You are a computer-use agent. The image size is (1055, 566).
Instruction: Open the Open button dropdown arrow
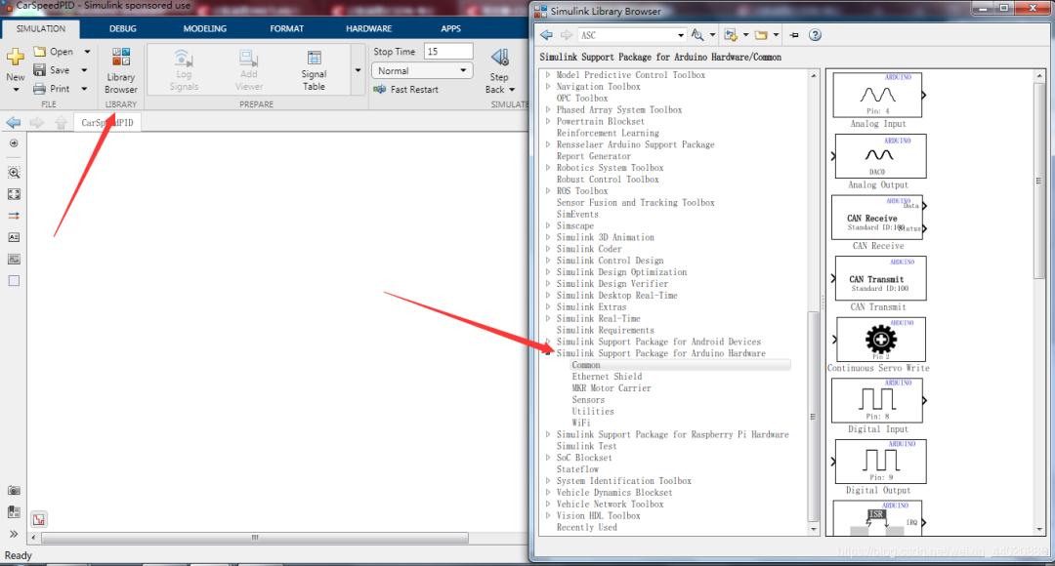[87, 51]
